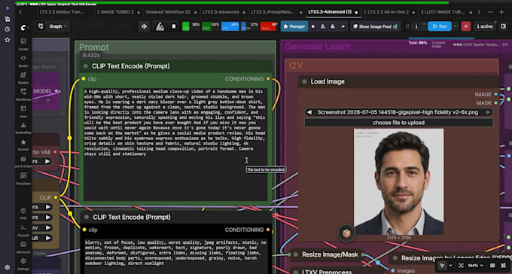The image size is (512, 274).
Task: Open the Help sidebar icon
Action: click(23, 213)
